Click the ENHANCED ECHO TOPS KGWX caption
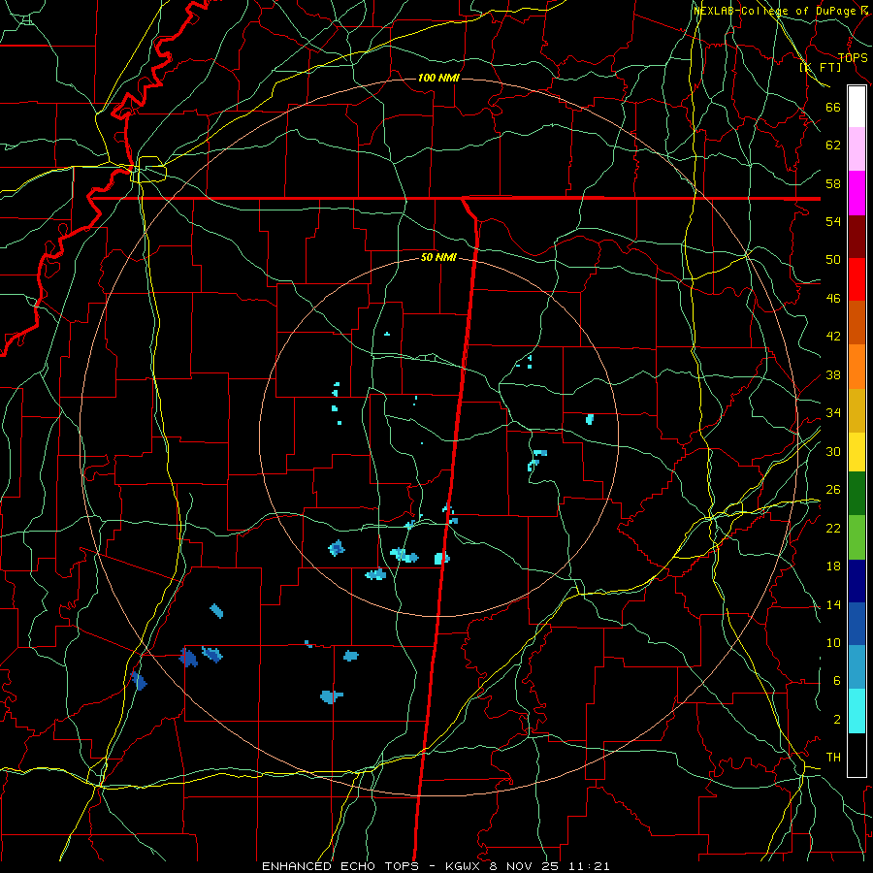The height and width of the screenshot is (873, 873). 436,866
